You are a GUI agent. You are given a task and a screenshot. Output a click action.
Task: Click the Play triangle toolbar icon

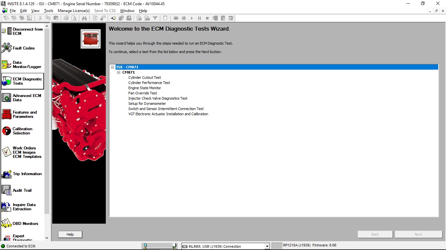192,18
